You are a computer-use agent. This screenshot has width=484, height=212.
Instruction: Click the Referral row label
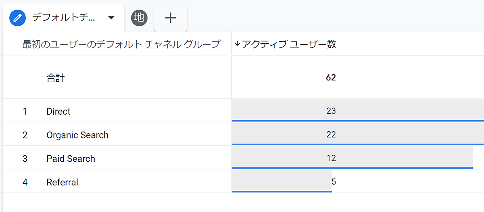[x=62, y=182]
